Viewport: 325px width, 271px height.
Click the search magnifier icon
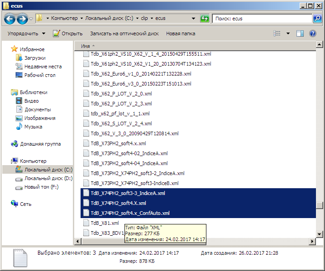pyautogui.click(x=317, y=19)
